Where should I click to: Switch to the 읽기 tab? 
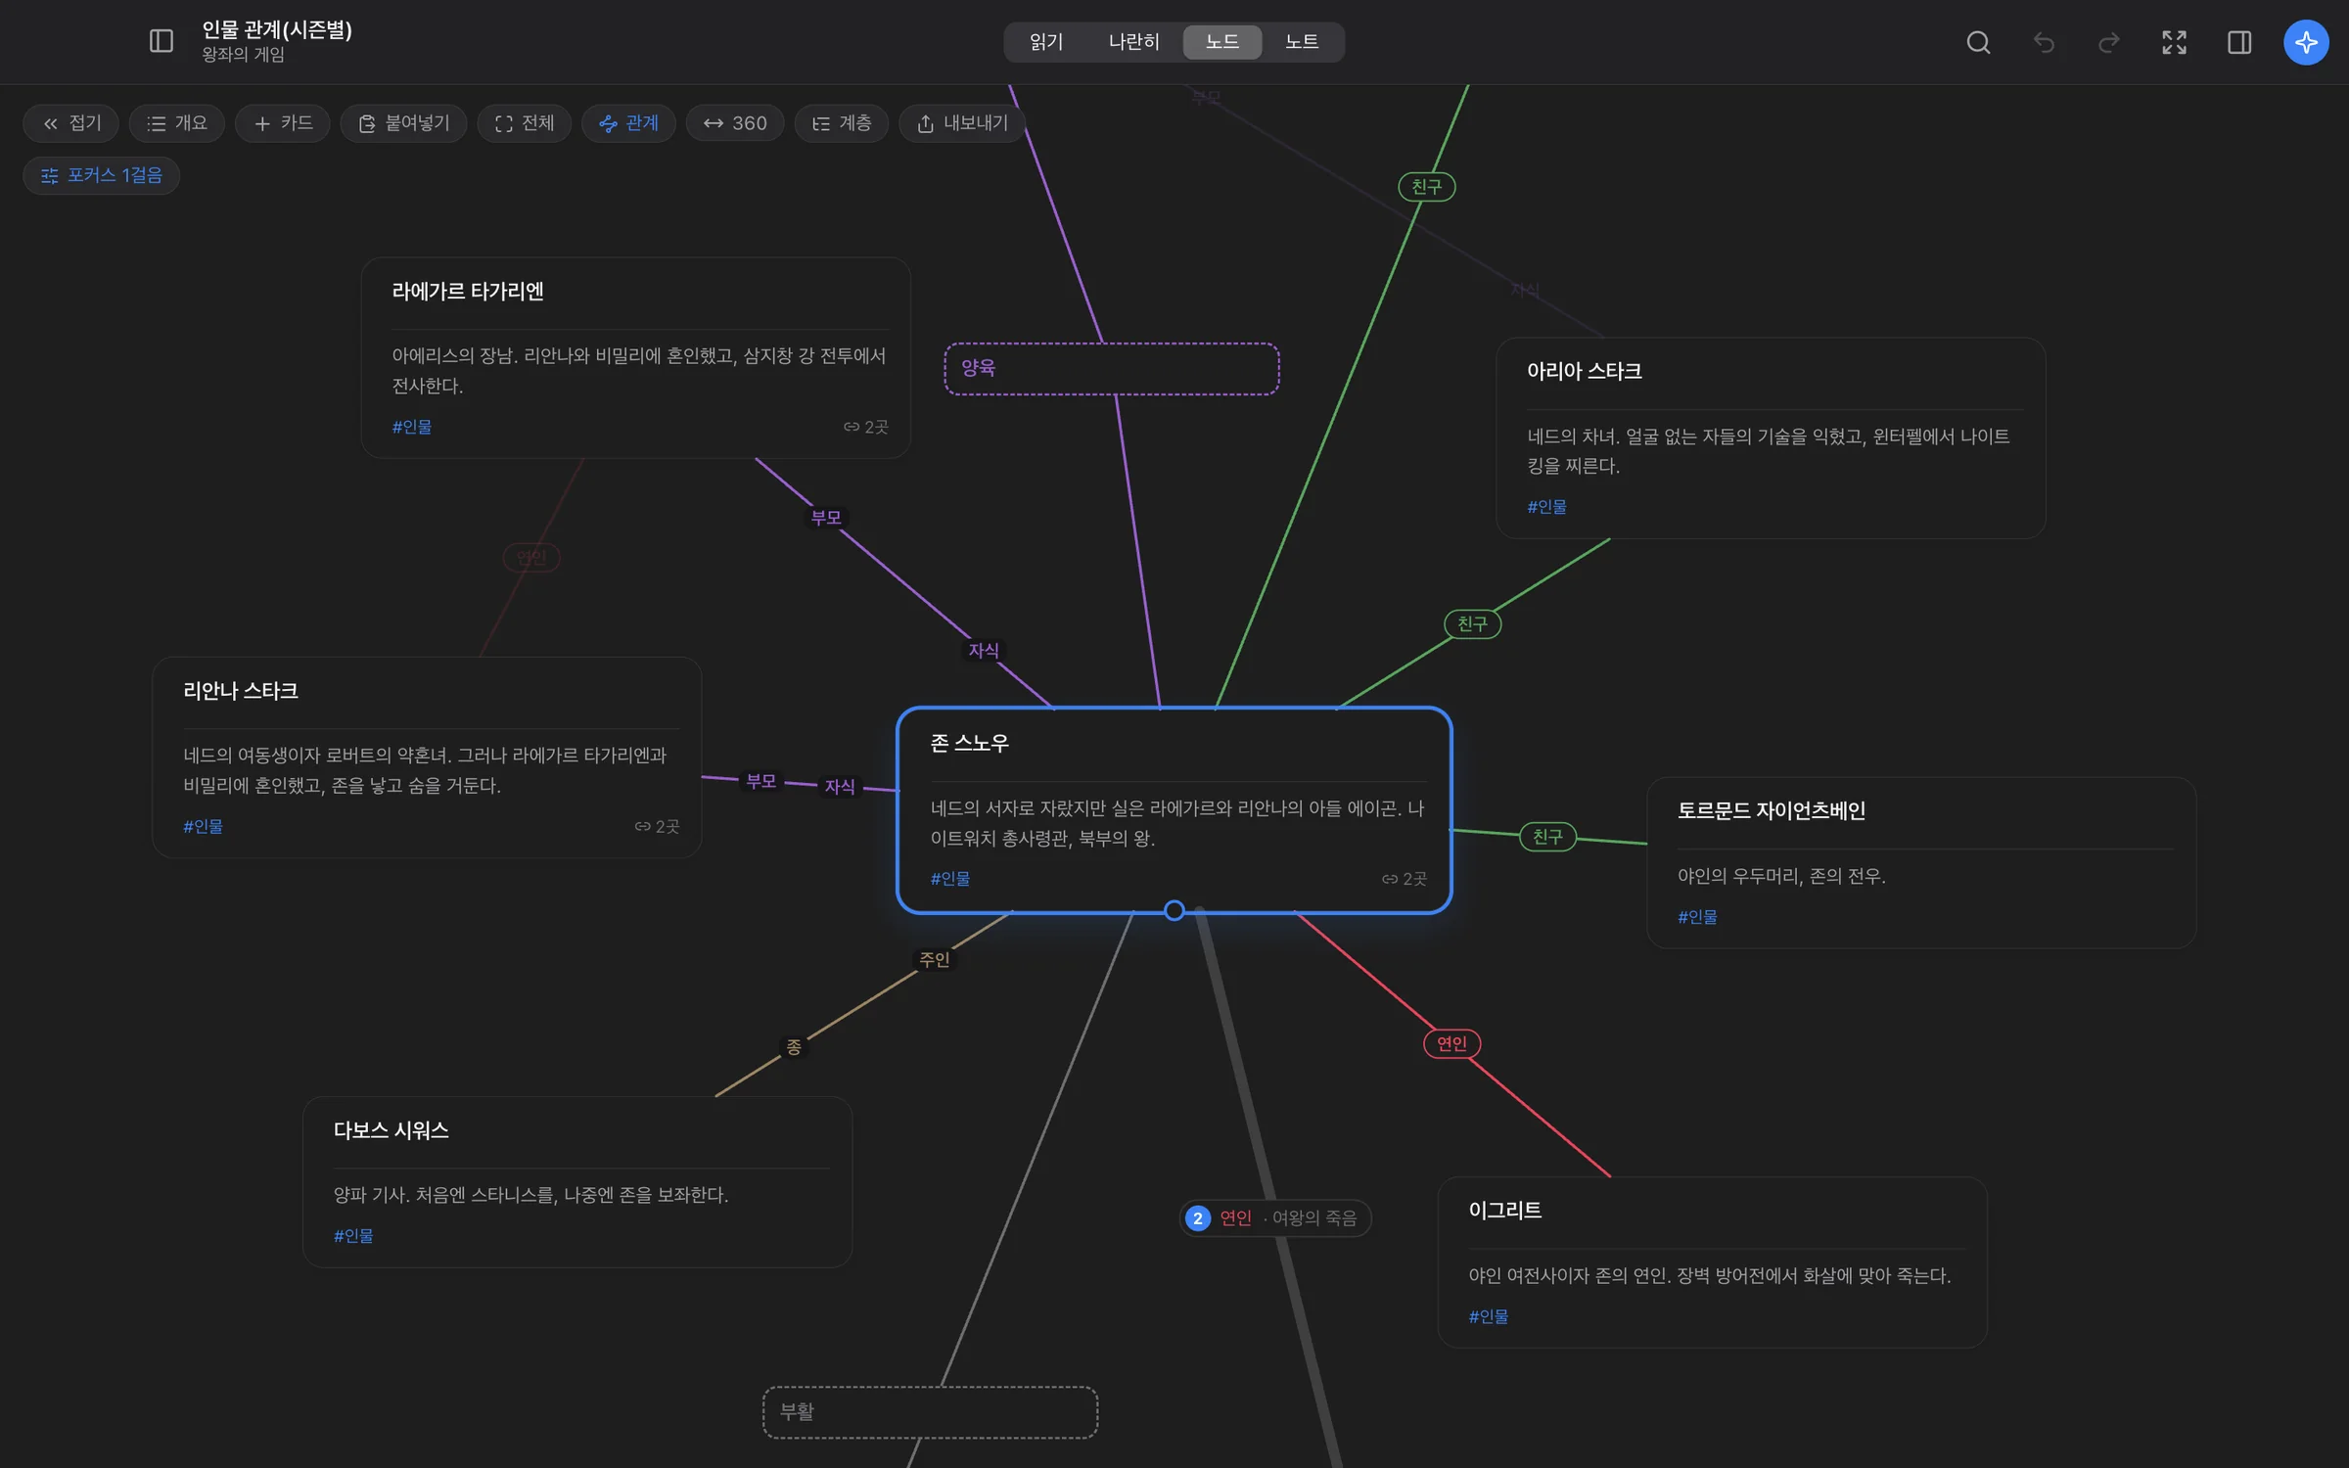(1046, 42)
